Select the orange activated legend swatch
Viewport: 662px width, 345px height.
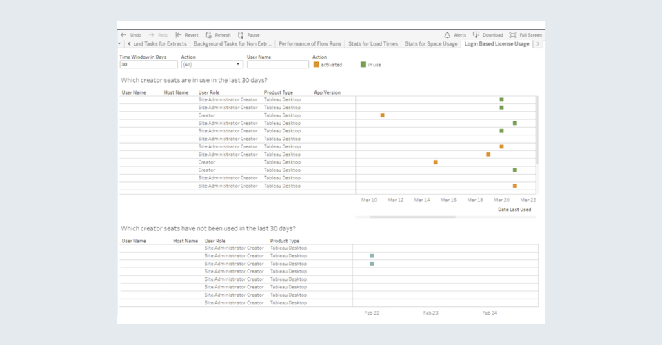[x=317, y=65]
